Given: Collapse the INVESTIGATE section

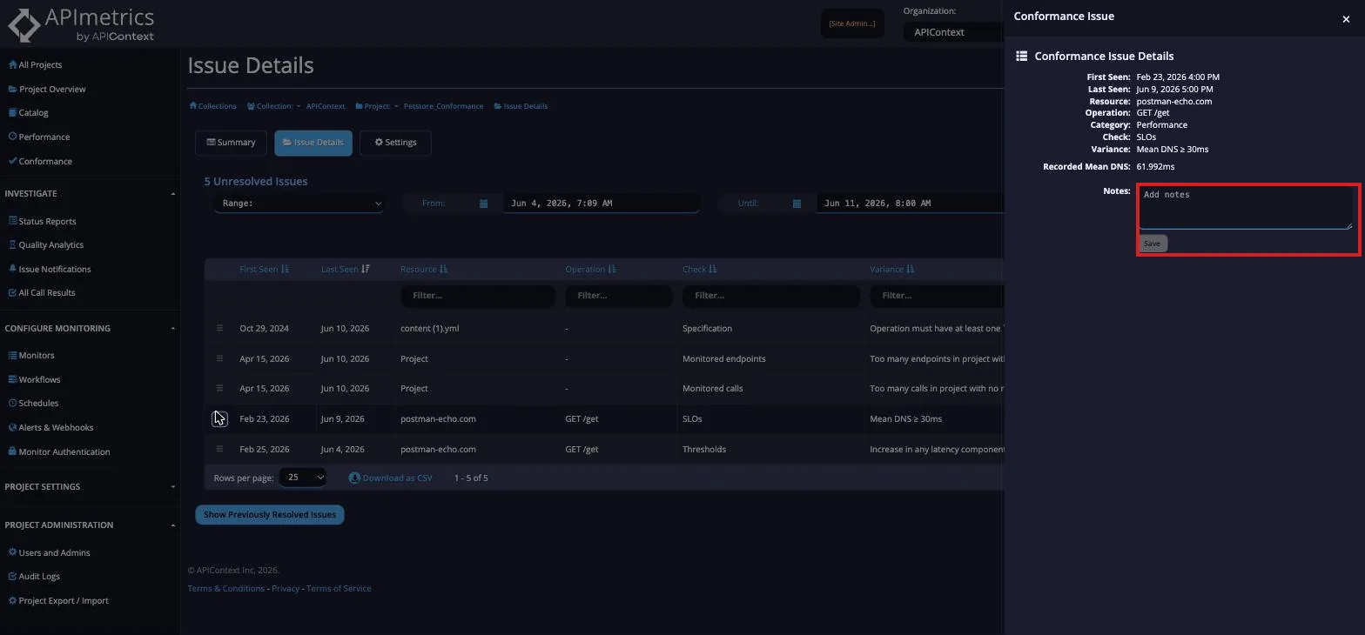Looking at the screenshot, I should (172, 193).
